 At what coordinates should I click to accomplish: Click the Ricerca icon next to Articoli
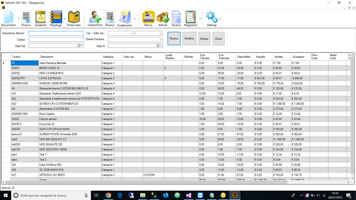[x=176, y=19]
